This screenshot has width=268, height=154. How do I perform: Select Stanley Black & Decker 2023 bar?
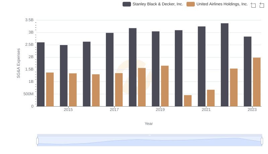pos(248,71)
